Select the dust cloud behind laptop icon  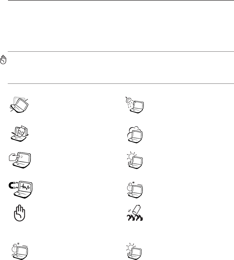click(135, 135)
